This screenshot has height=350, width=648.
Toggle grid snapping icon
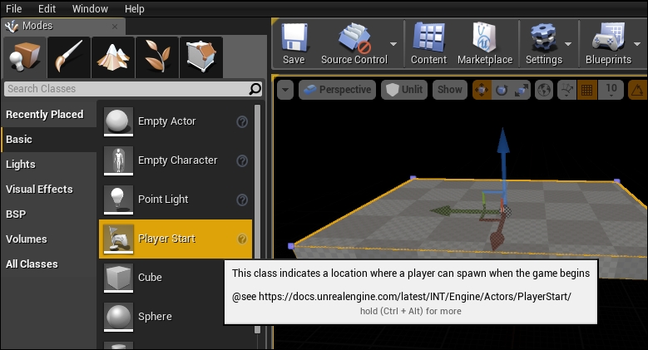pos(586,90)
